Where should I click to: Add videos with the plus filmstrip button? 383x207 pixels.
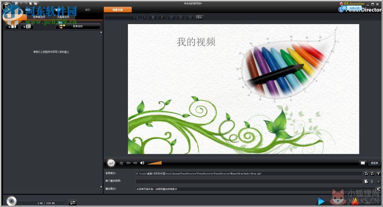(12, 26)
